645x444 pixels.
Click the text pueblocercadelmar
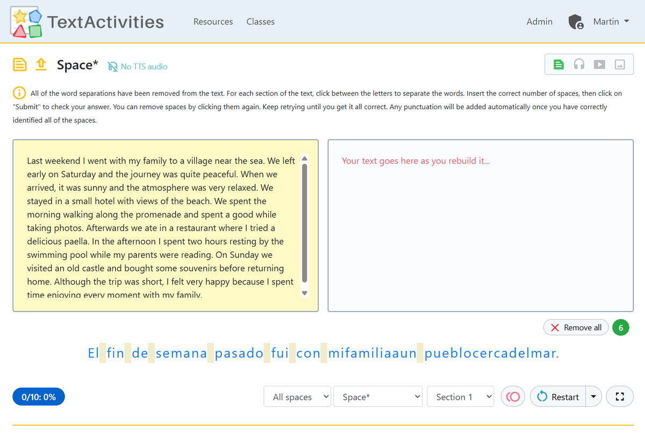tap(492, 353)
